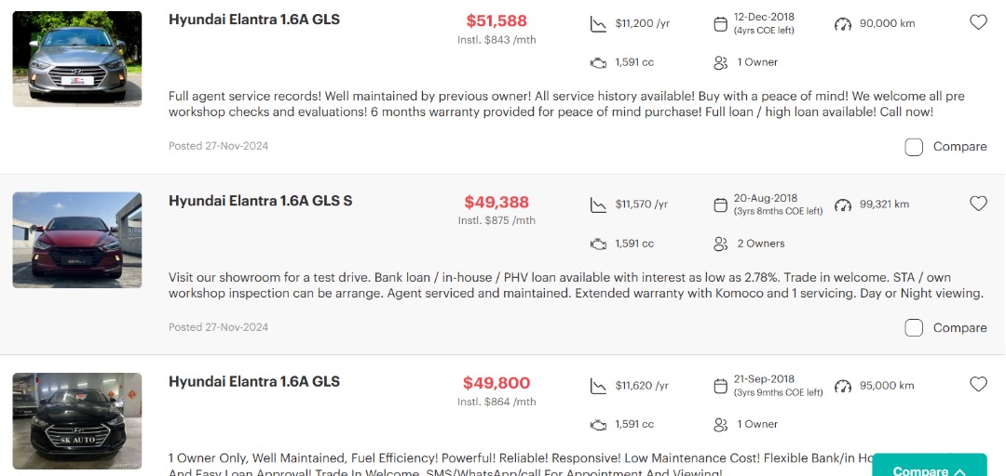Click the $49,800 price link

pos(496,383)
